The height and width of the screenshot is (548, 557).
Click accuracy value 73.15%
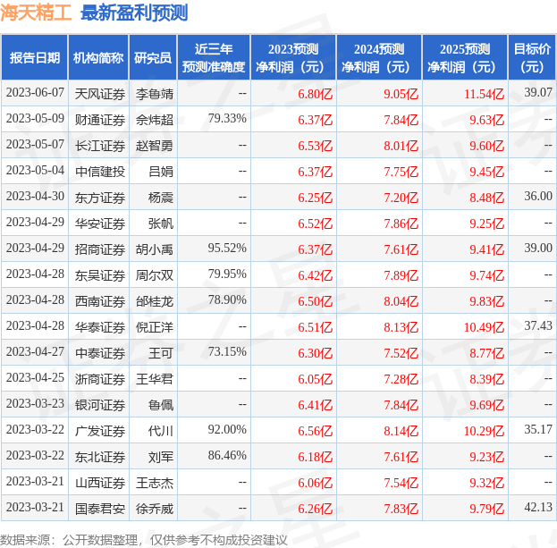tap(227, 352)
